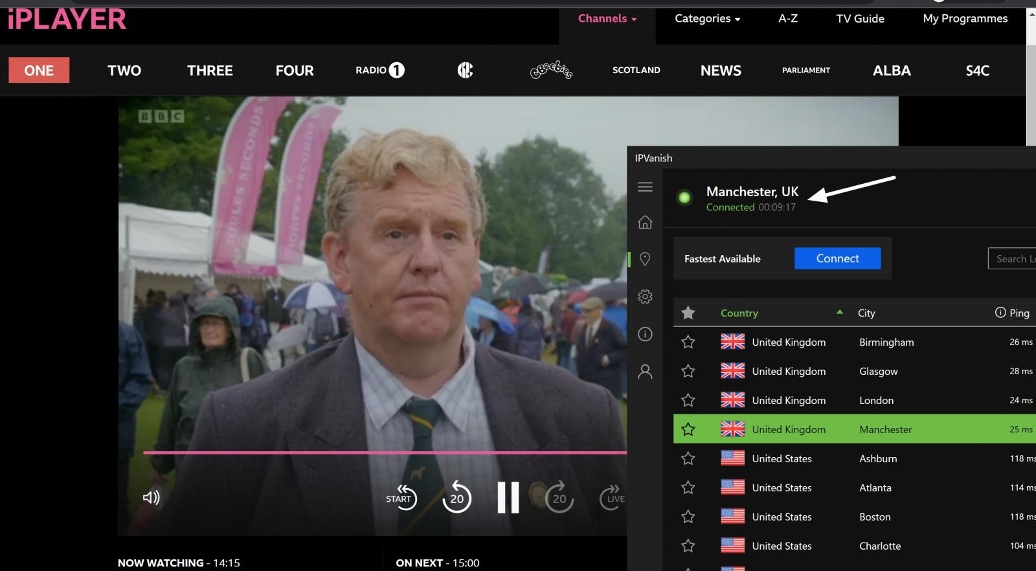1036x571 pixels.
Task: Switch to BBC TWO channel
Action: tap(124, 70)
